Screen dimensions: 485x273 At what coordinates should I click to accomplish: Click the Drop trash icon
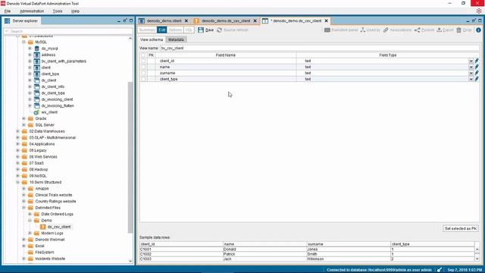(x=459, y=30)
